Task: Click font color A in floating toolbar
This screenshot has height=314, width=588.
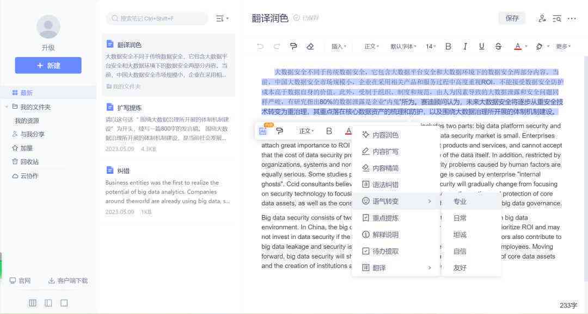Action: 348,130
